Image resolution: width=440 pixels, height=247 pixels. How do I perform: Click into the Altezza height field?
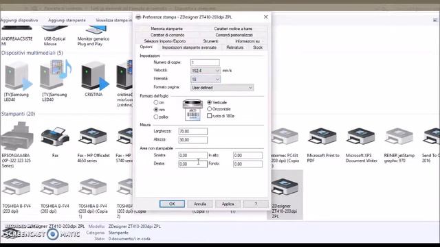click(x=192, y=140)
